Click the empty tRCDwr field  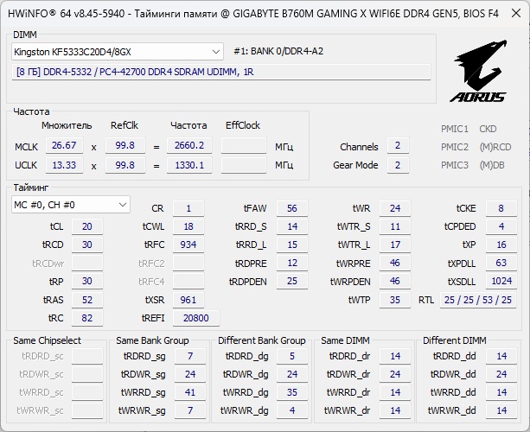point(86,264)
